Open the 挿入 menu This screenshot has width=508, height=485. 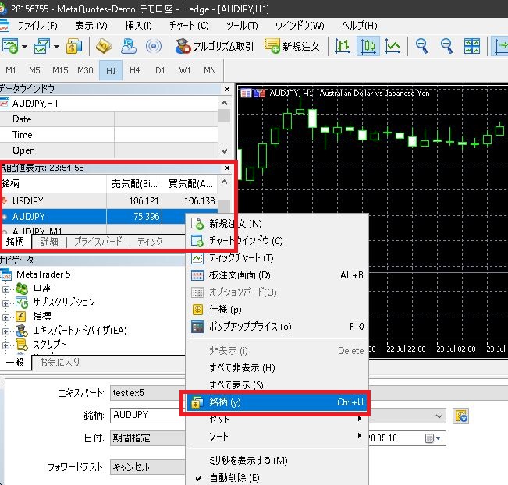(x=138, y=25)
